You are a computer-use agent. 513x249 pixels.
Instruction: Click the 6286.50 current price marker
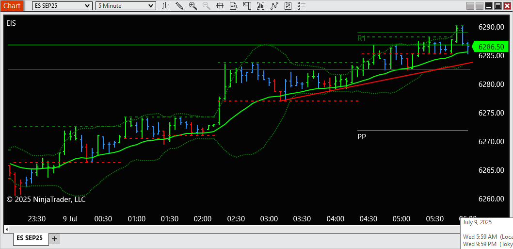click(490, 47)
